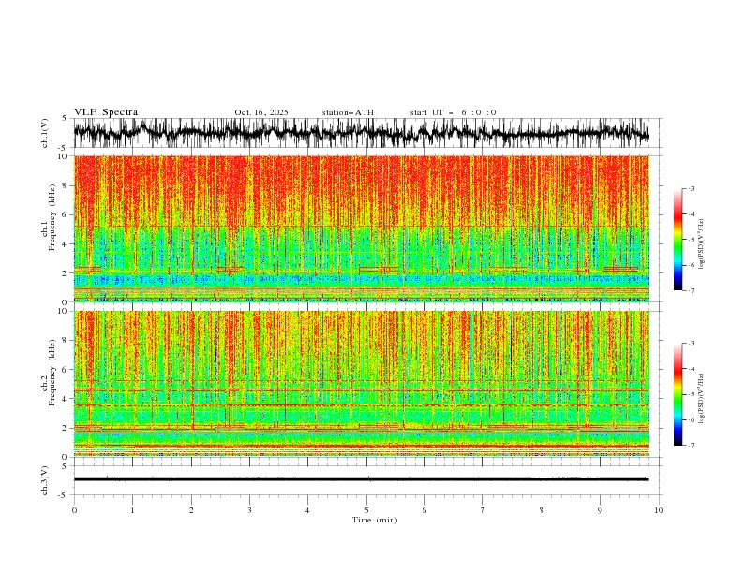This screenshot has height=573, width=742.
Task: Click time axis tick label '10'
Action: pos(659,510)
